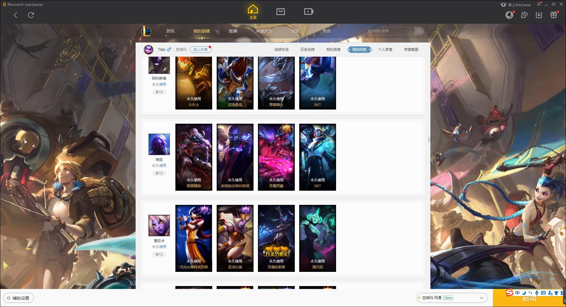Open the 直播 live stream tab
Screen dimensions: 566x307
pos(233,31)
